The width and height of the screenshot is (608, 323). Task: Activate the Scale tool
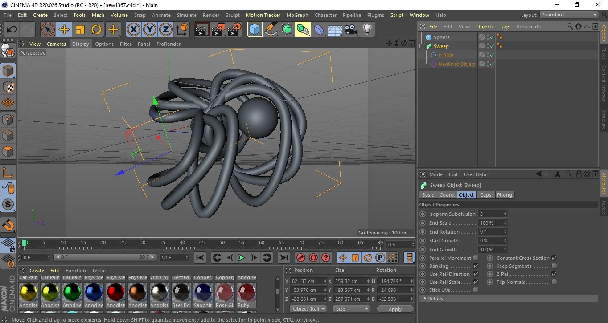(x=80, y=30)
